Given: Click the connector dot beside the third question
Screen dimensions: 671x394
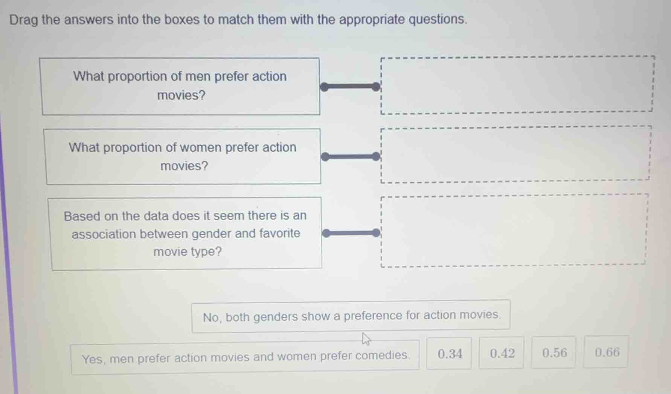Looking at the screenshot, I should (326, 233).
